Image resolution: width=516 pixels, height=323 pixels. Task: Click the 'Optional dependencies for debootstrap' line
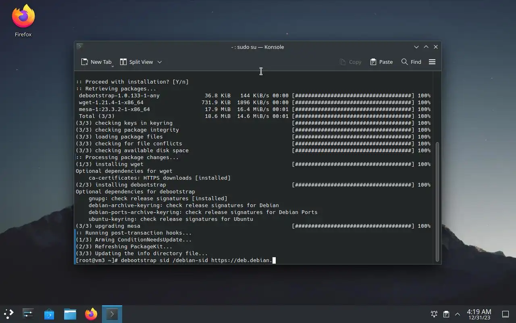[x=135, y=192]
